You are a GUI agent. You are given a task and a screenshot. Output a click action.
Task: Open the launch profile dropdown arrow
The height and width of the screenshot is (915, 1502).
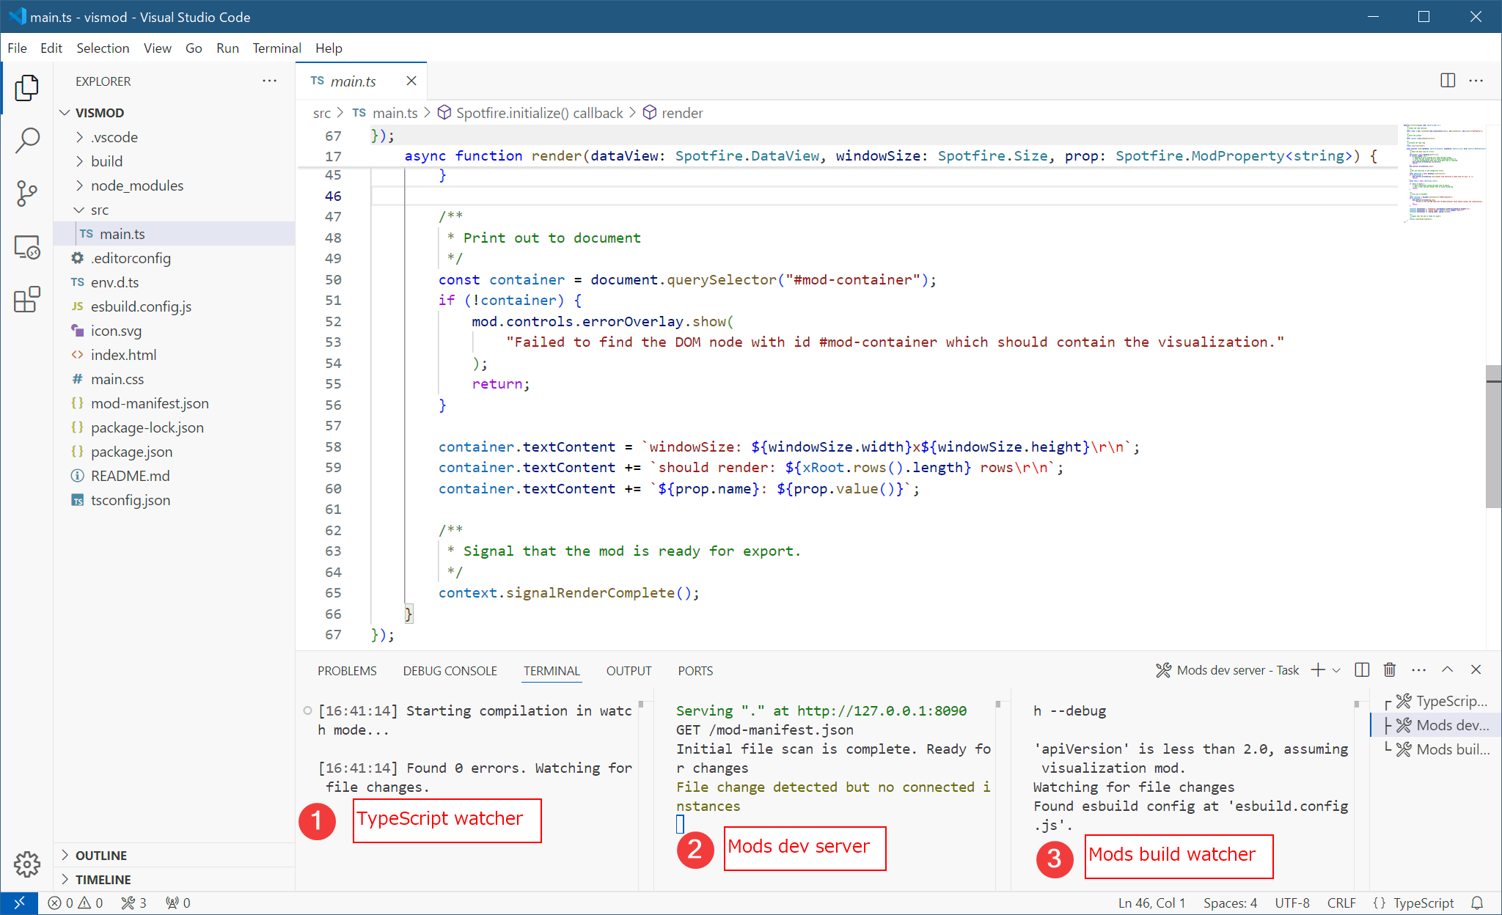pos(1336,670)
